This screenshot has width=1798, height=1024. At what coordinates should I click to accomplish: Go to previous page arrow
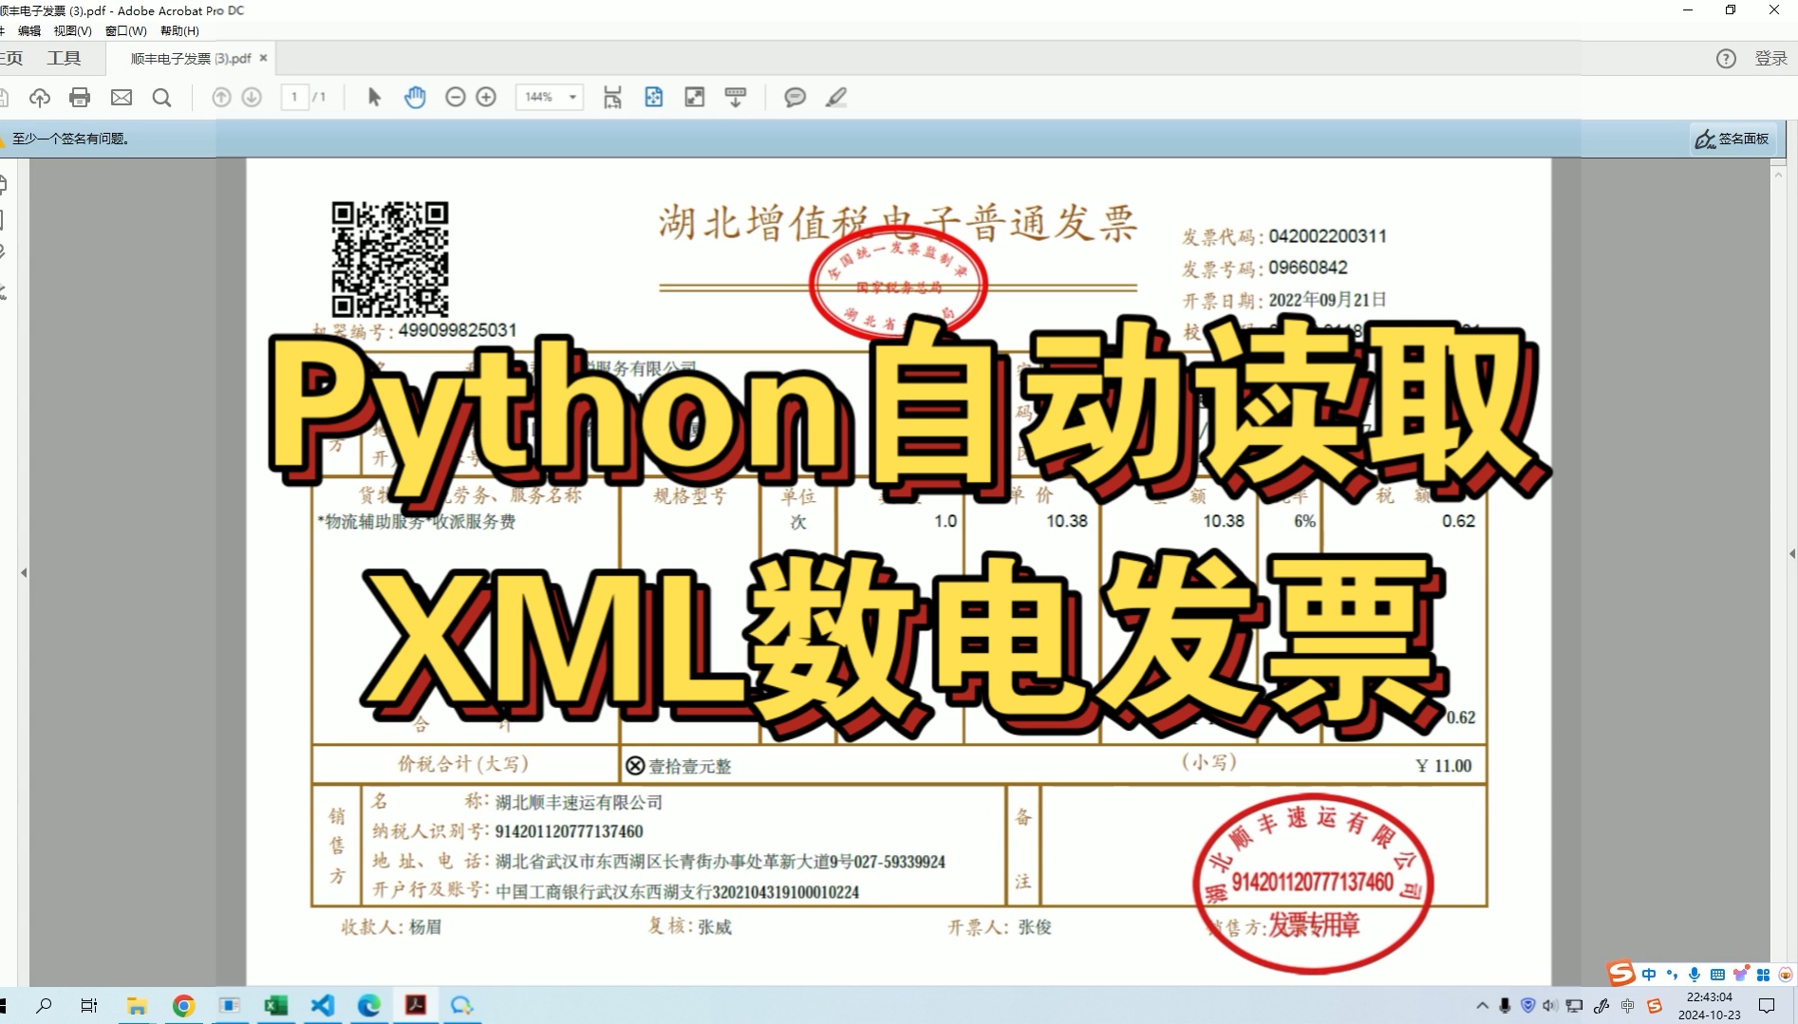point(221,98)
